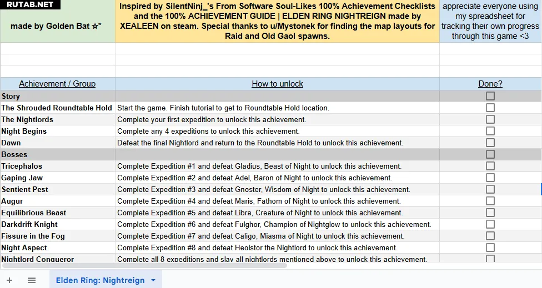The width and height of the screenshot is (542, 288).
Task: Select Expedition #7 Caligo description cell
Action: (x=277, y=236)
